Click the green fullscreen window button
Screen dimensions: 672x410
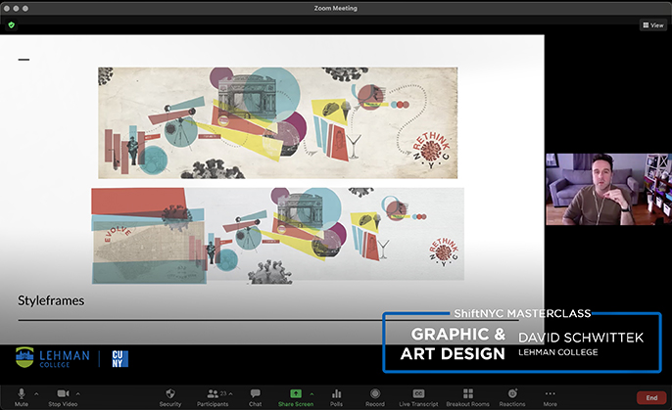[25, 8]
